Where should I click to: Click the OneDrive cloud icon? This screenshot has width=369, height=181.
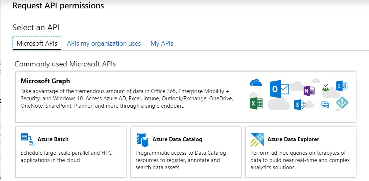click(256, 83)
